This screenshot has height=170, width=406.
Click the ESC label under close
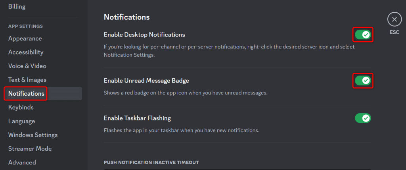[x=394, y=32]
